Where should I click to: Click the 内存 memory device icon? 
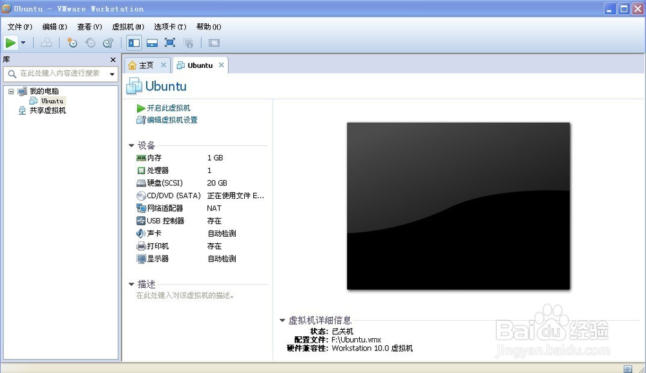pyautogui.click(x=141, y=158)
